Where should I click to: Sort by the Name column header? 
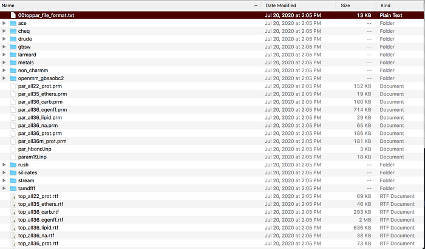pyautogui.click(x=8, y=5)
